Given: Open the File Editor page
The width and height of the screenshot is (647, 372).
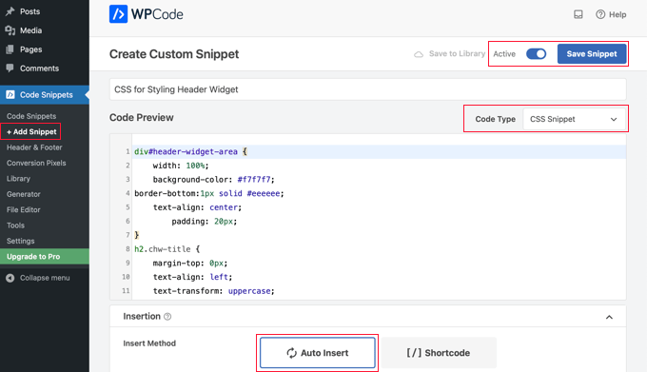Looking at the screenshot, I should click(x=24, y=210).
